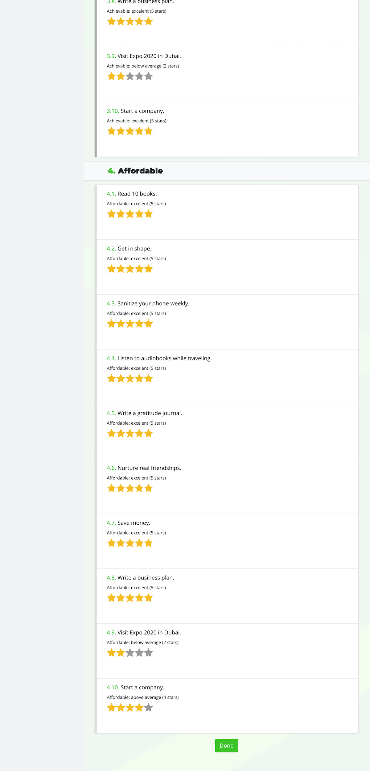Set fifth star for 4.5 gratitude journal
Viewport: 370px width, 771px height.
[149, 433]
